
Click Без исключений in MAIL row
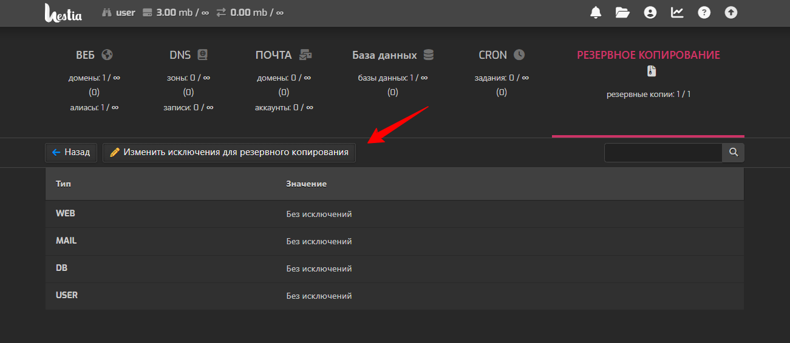[319, 241]
